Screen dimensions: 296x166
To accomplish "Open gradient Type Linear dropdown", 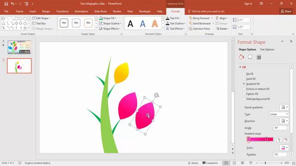I will pyautogui.click(x=278, y=114).
